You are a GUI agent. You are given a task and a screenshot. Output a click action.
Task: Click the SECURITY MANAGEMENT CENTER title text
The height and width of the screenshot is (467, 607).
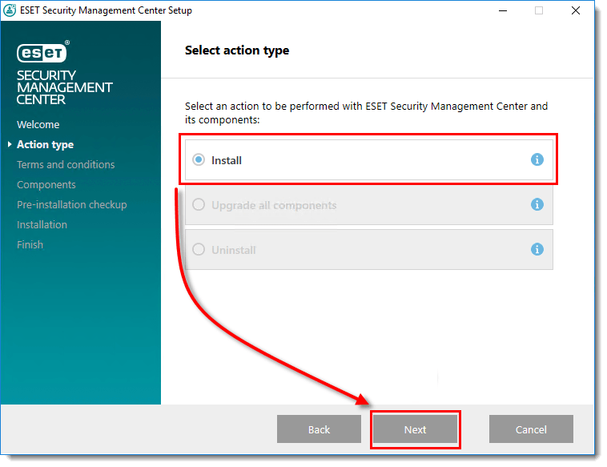click(x=64, y=87)
